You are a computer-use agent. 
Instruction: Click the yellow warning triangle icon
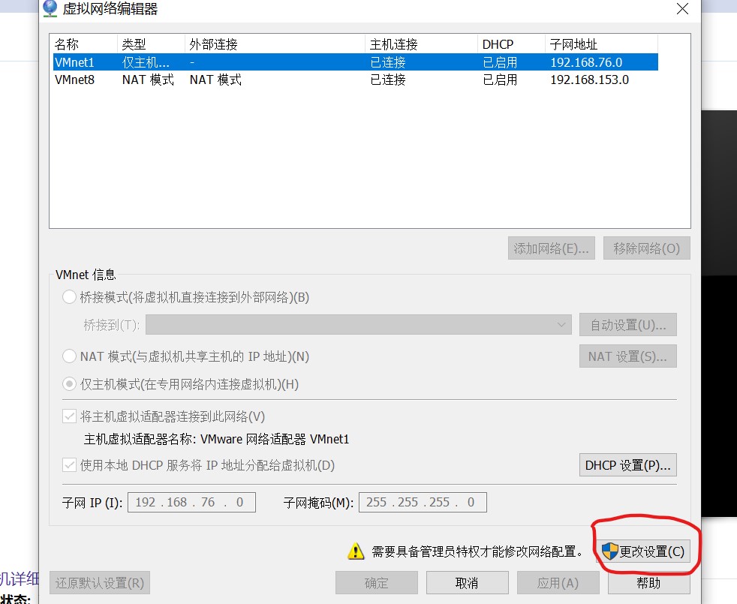356,551
